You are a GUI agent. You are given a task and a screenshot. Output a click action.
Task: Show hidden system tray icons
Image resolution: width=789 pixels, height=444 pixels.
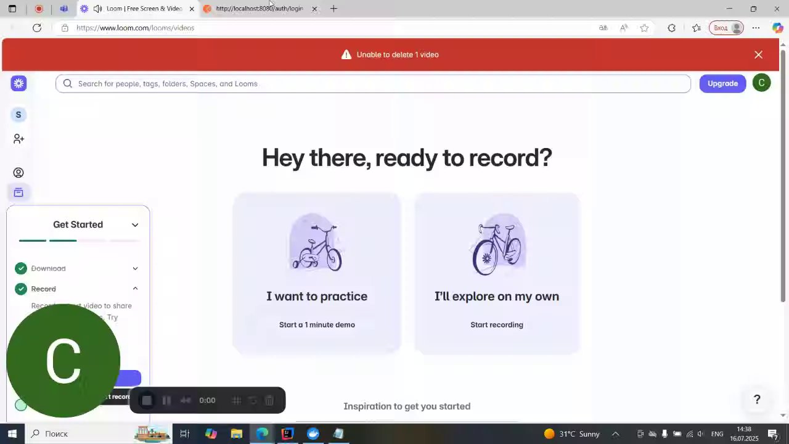[x=615, y=434]
